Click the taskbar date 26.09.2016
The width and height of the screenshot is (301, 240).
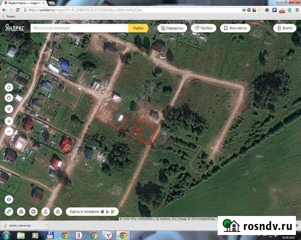289,237
